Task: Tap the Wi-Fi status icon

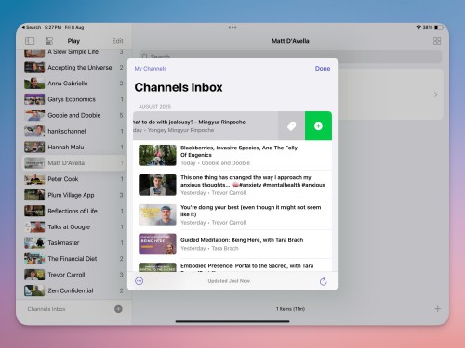Action: pyautogui.click(x=418, y=27)
